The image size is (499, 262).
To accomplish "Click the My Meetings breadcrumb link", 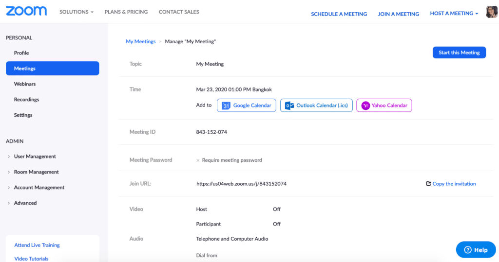I will click(140, 42).
